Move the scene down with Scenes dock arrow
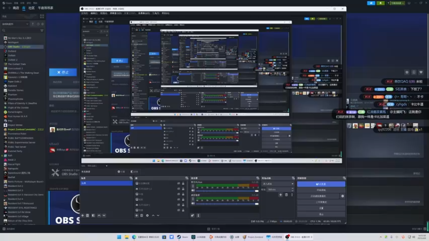This screenshot has width=429, height=241. click(x=104, y=216)
